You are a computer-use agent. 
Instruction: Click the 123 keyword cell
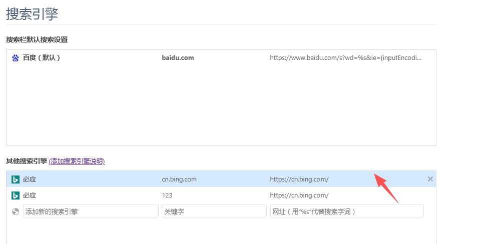coord(167,195)
